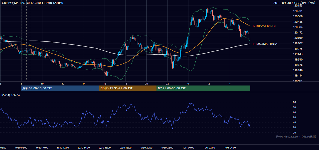Click the NY 21:00-06:00 JST session bar
Viewport: 319px width, 150px height.
(203, 88)
